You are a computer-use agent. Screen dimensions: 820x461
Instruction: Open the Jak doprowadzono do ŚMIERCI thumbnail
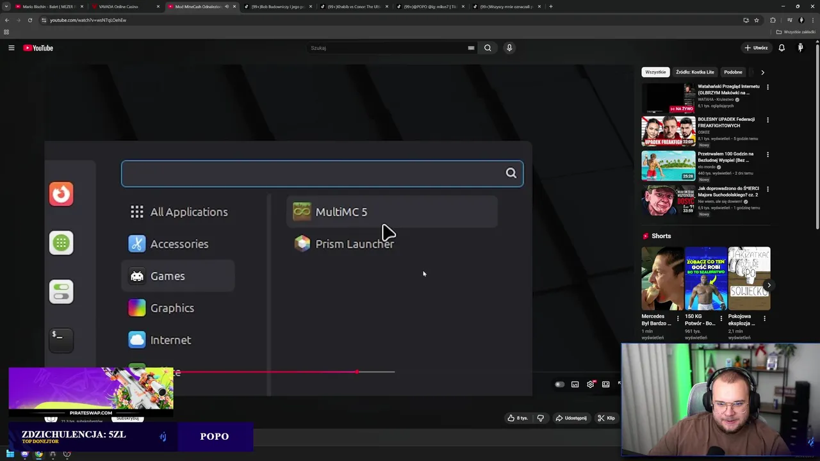click(668, 200)
